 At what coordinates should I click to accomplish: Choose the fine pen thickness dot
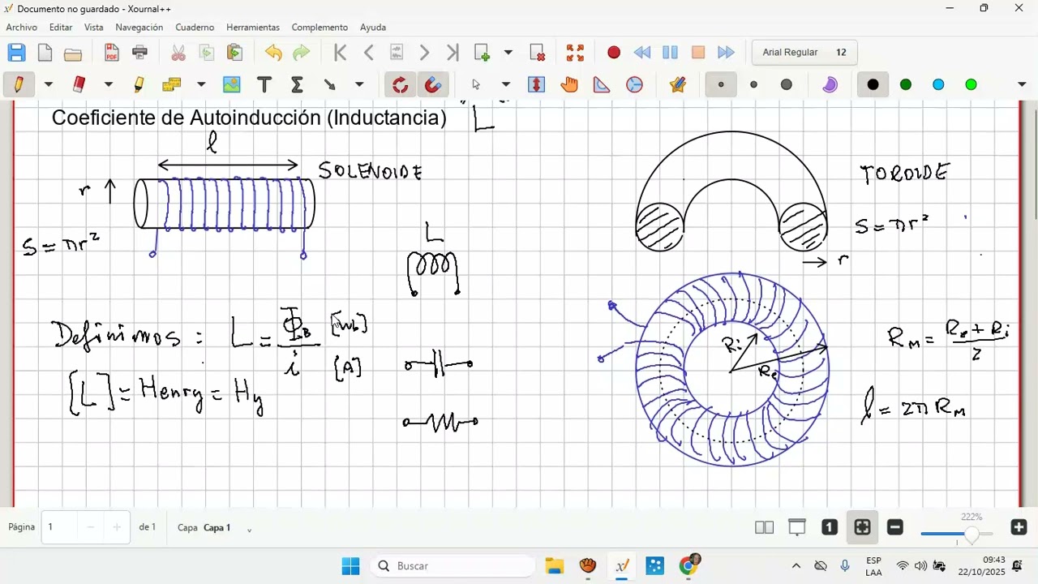tap(721, 84)
